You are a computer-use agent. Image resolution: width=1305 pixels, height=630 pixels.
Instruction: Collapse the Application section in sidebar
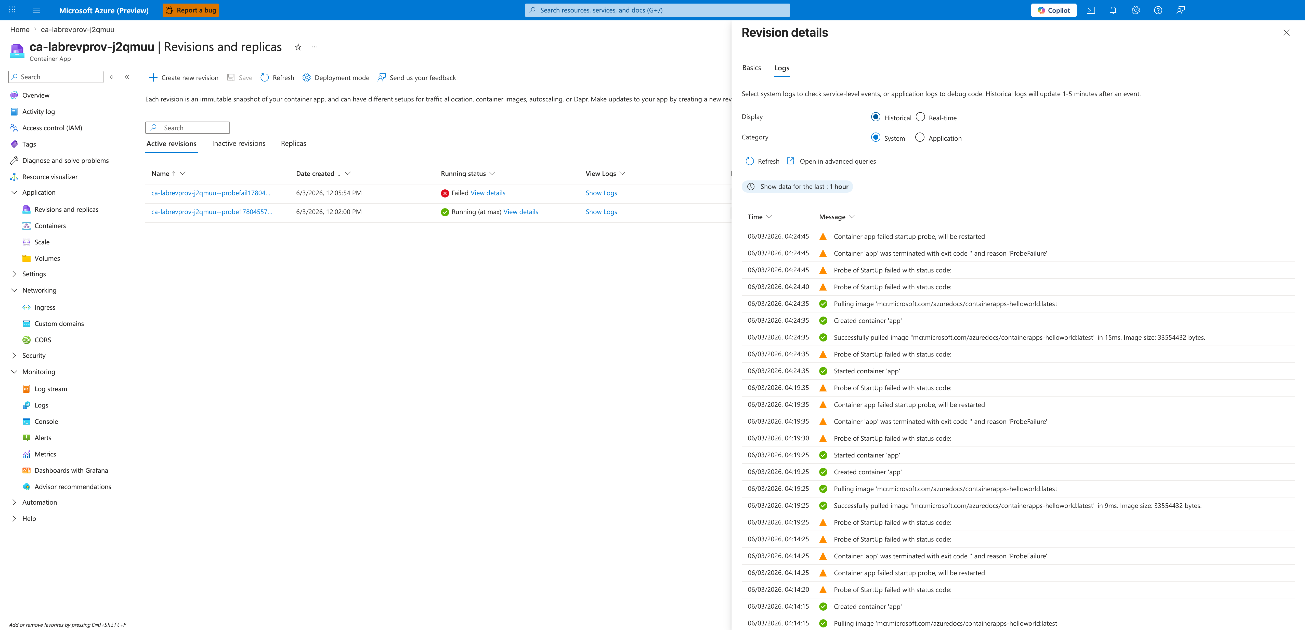point(14,192)
